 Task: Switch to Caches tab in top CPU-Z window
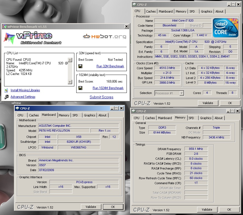point(151,11)
